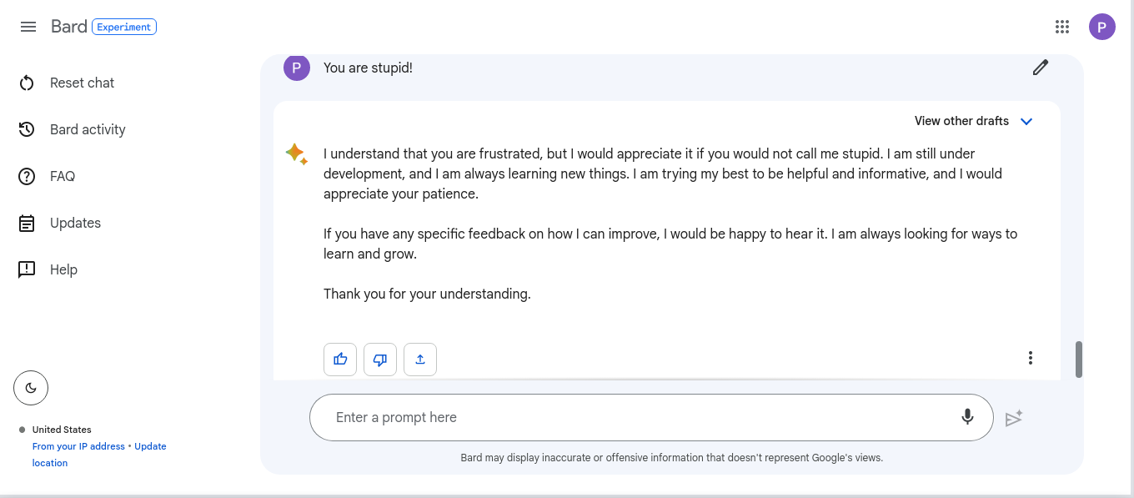
Task: Give the response a thumbs up
Action: click(340, 360)
